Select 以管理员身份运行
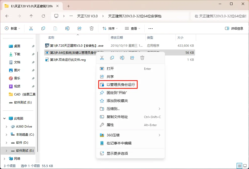 coord(130,85)
